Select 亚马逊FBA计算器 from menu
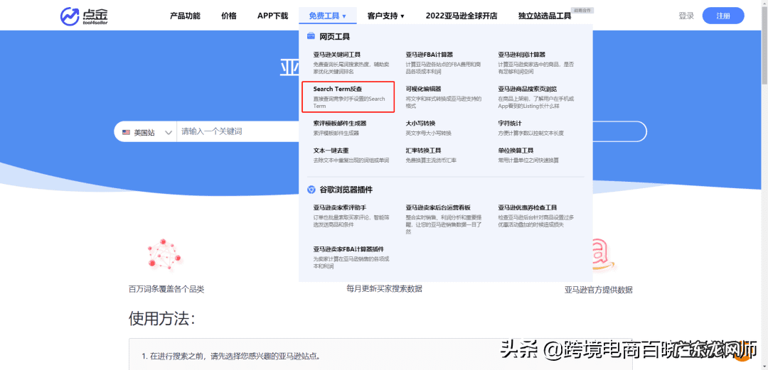This screenshot has height=370, width=768. 429,54
